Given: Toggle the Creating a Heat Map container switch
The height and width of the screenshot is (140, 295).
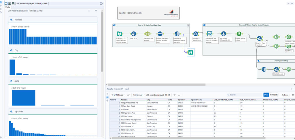Looking at the screenshot, I should (x=259, y=61).
